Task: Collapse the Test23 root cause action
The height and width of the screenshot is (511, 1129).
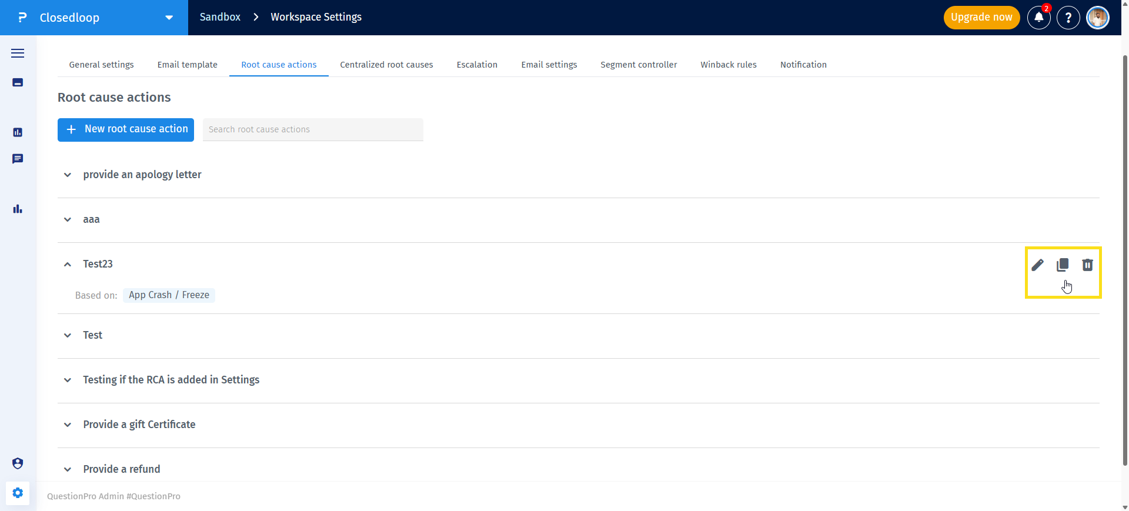Action: 68,265
